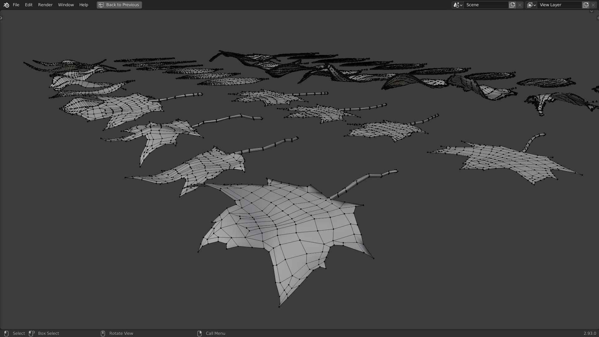The height and width of the screenshot is (337, 599).
Task: Add a new view layer icon
Action: tap(586, 5)
